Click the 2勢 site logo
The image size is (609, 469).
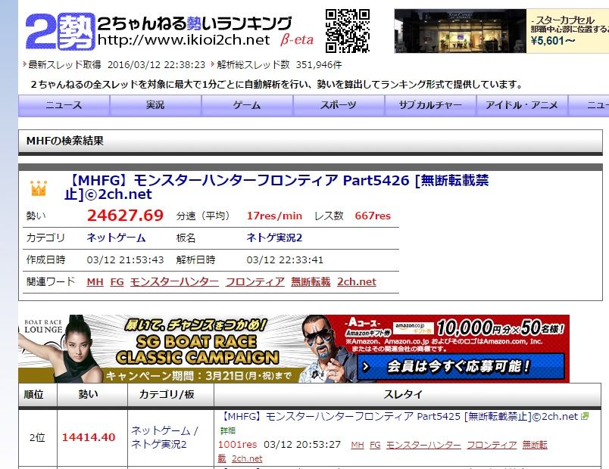pos(60,32)
